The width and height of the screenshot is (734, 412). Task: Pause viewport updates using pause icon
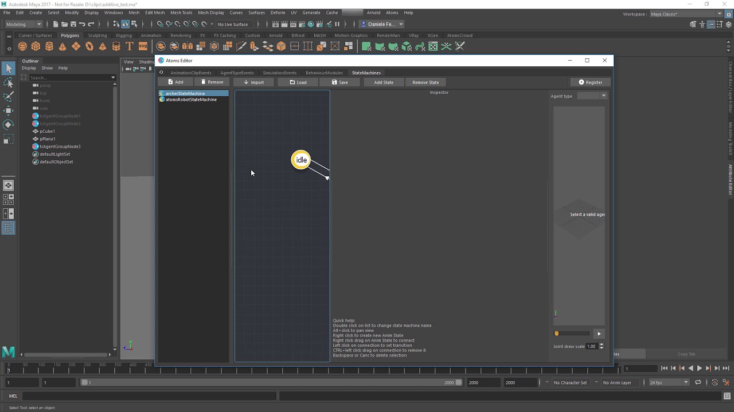pos(337,24)
